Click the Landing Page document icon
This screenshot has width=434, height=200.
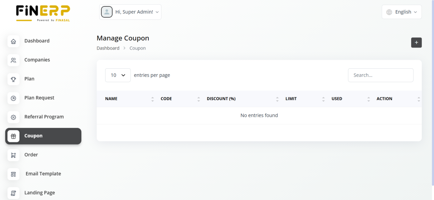tap(14, 193)
